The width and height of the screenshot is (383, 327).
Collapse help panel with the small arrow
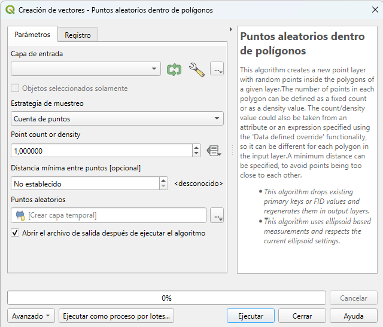point(231,29)
